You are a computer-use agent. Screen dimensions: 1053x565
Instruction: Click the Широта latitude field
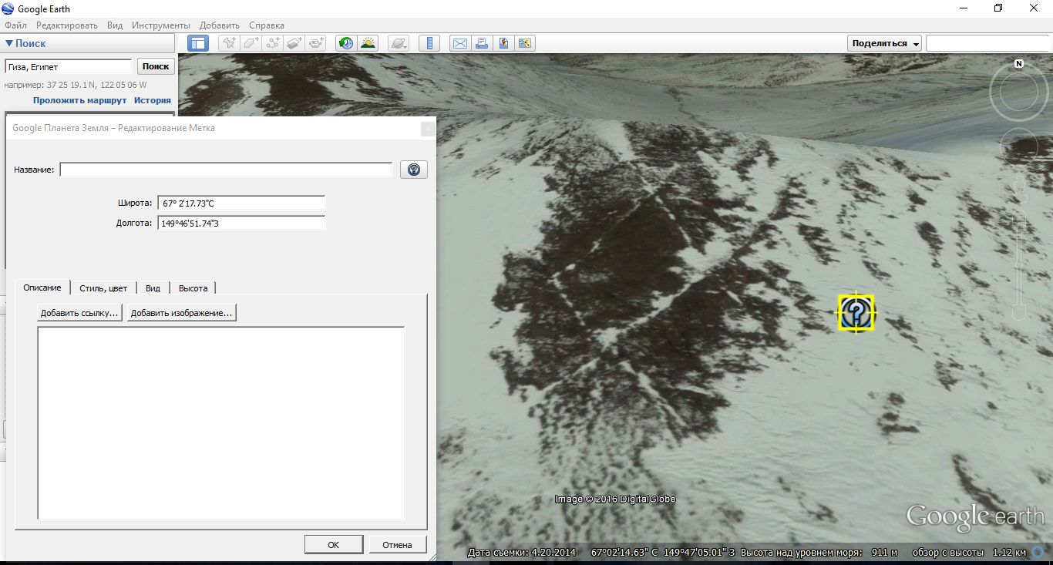(x=241, y=203)
